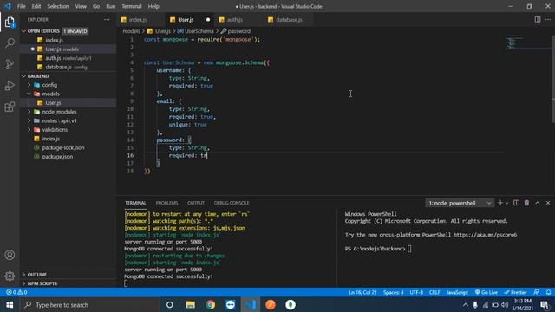Switch to the Debug Console tab
Viewport: 555px width, 312px height.
(x=232, y=203)
